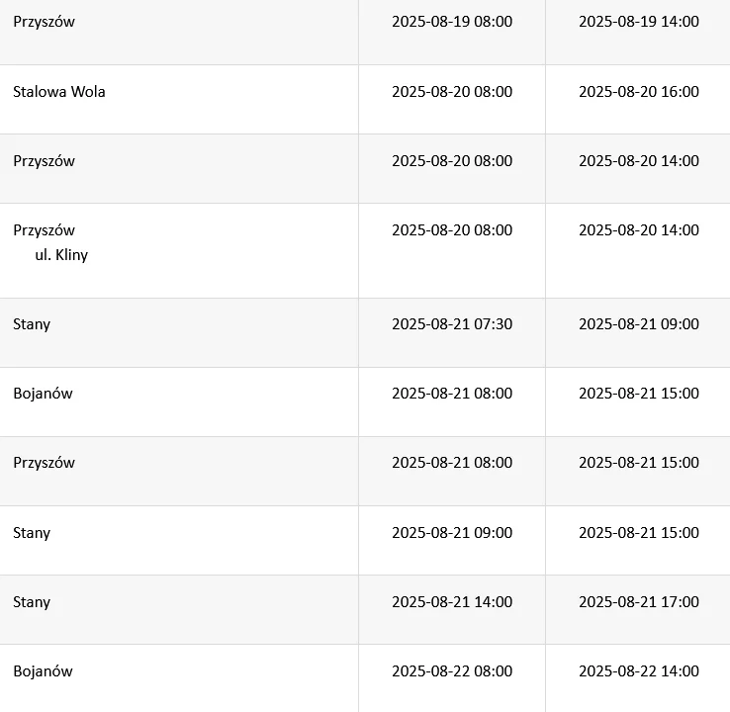The height and width of the screenshot is (712, 730).
Task: Select the start time 2025-08-21 07:30
Action: coord(452,324)
